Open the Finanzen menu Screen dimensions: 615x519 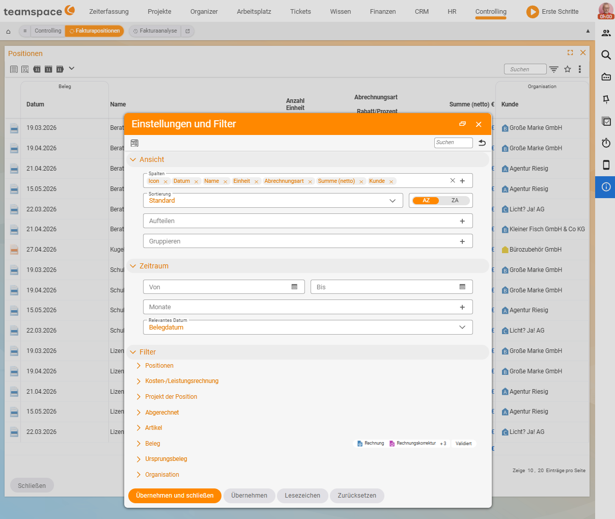[x=383, y=11]
